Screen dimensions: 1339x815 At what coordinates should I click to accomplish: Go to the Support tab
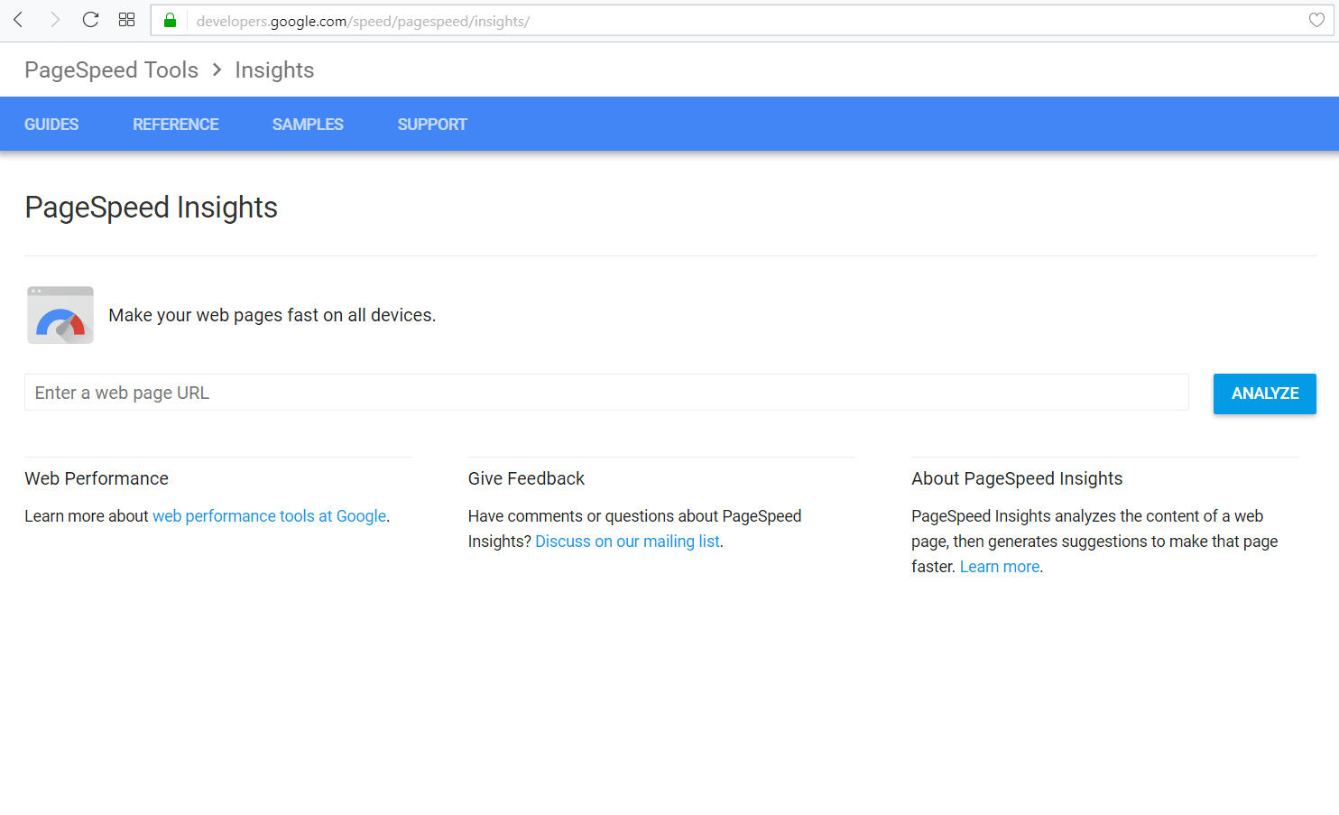point(432,125)
